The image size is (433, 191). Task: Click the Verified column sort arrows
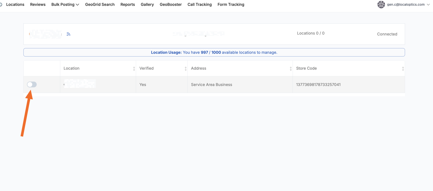[x=185, y=69]
